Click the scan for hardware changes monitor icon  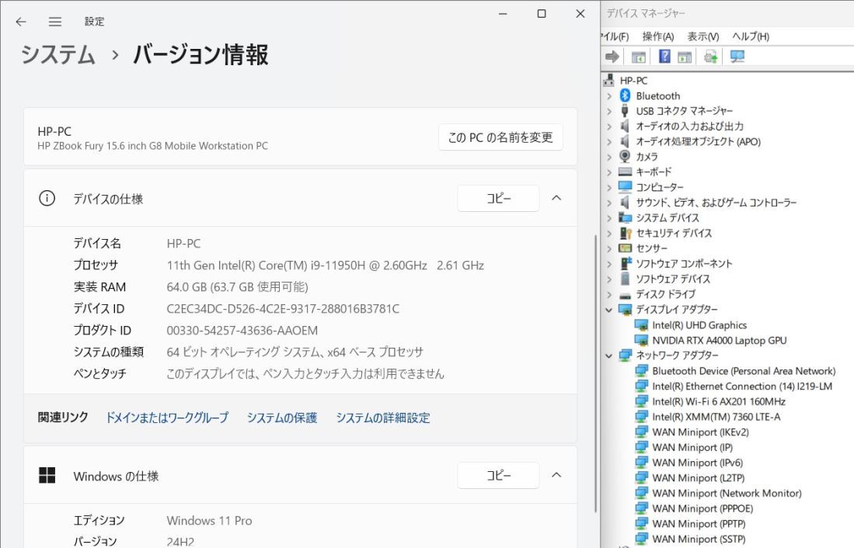click(737, 57)
